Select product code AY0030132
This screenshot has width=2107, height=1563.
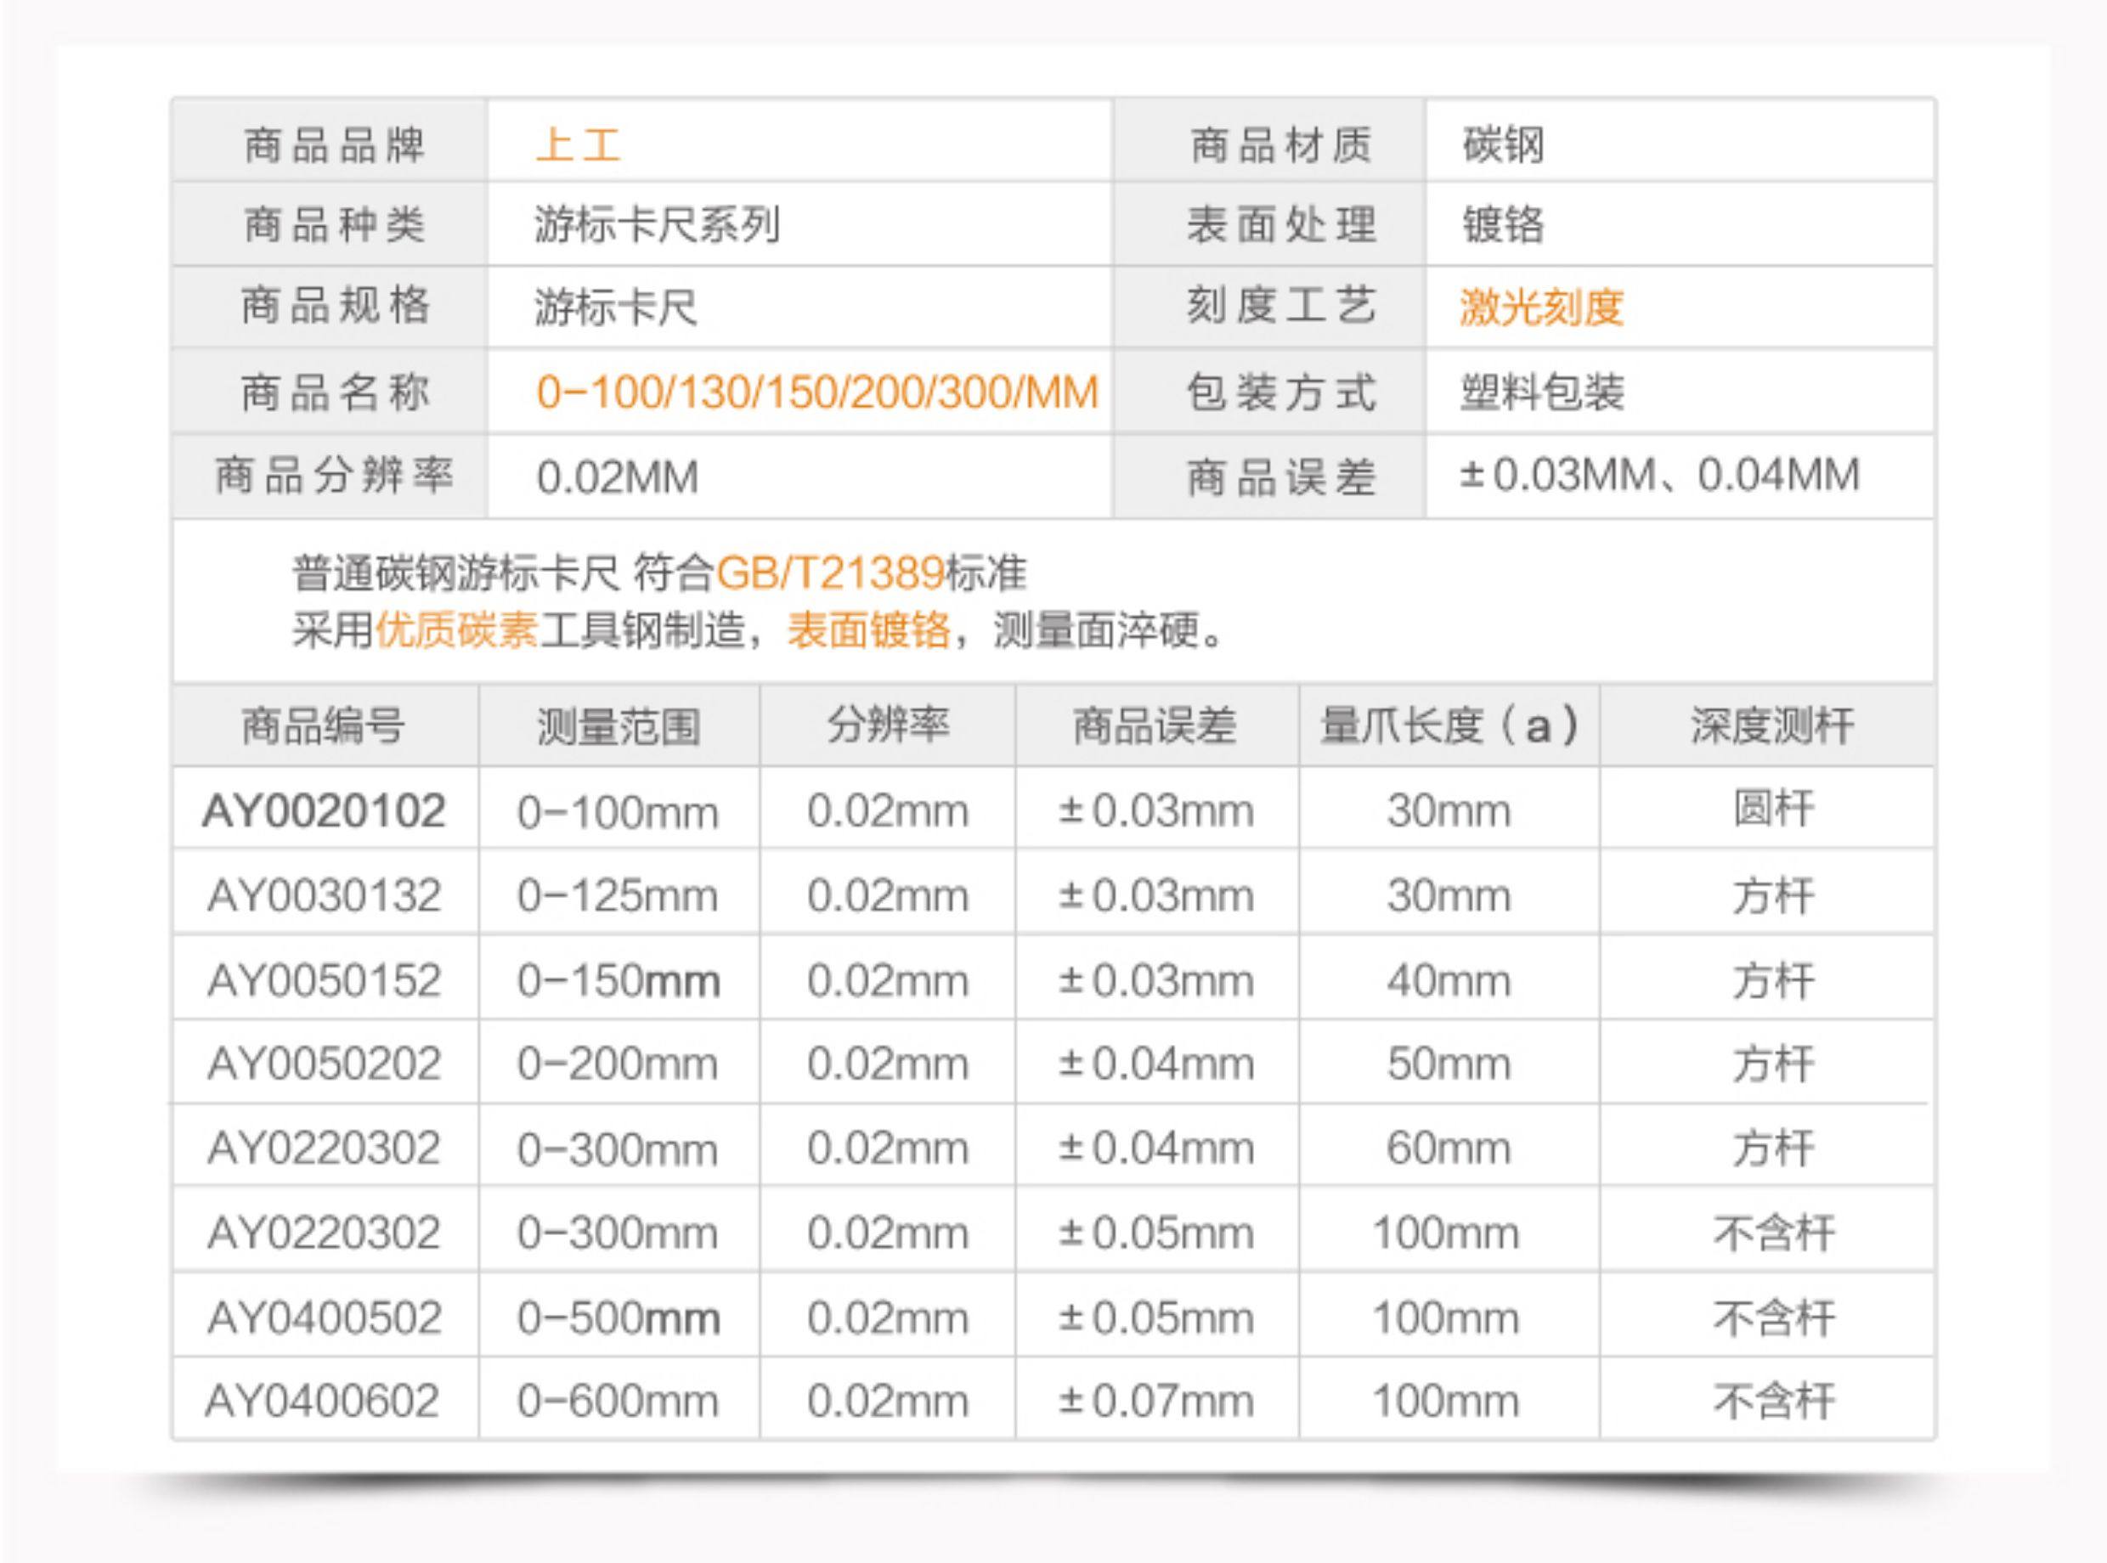point(324,895)
